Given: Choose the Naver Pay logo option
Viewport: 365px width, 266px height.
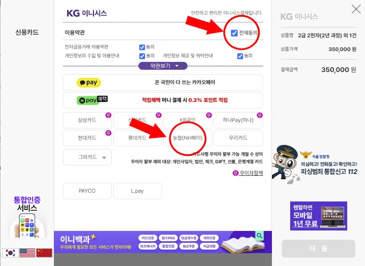Looking at the screenshot, I should coord(92,100).
